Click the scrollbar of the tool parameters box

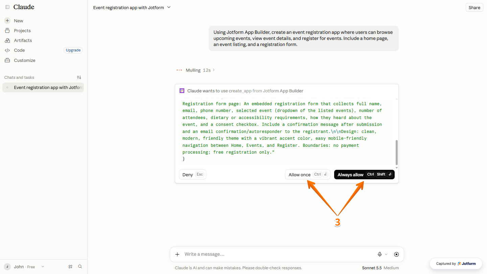click(x=396, y=153)
